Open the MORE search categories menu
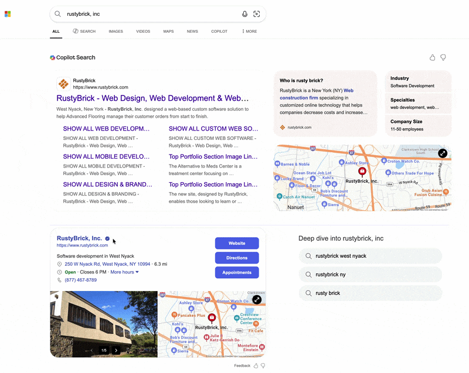 [x=249, y=32]
